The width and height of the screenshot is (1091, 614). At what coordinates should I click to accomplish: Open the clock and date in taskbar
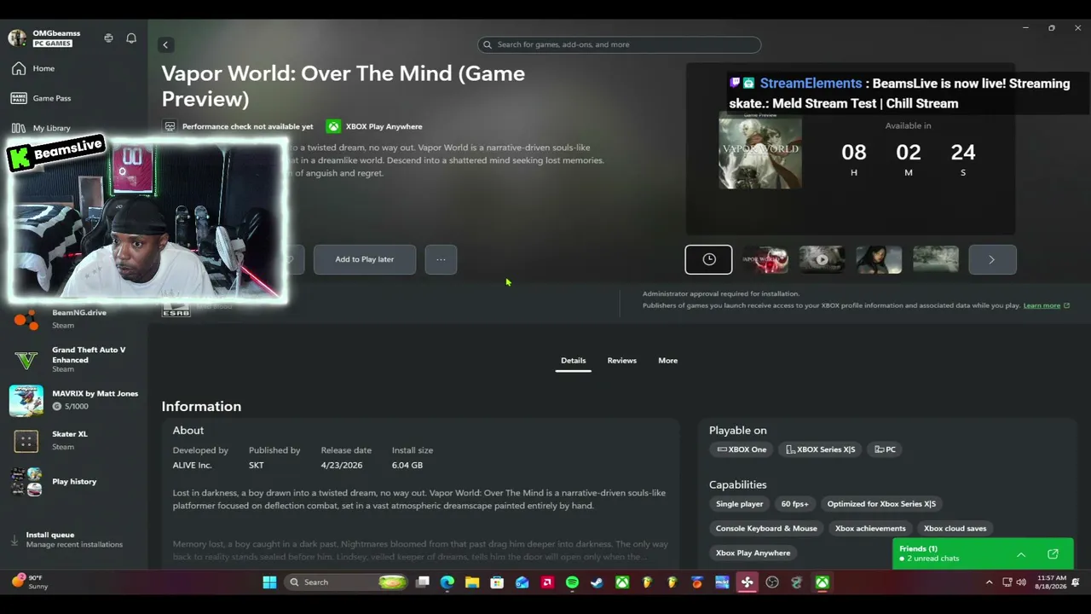point(1051,582)
